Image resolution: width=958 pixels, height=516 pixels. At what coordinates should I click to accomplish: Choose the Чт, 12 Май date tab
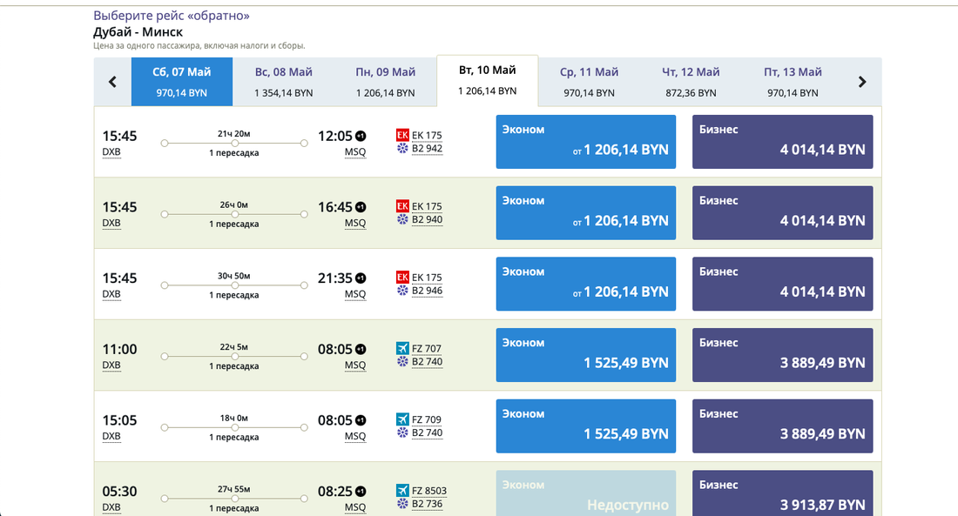point(691,82)
